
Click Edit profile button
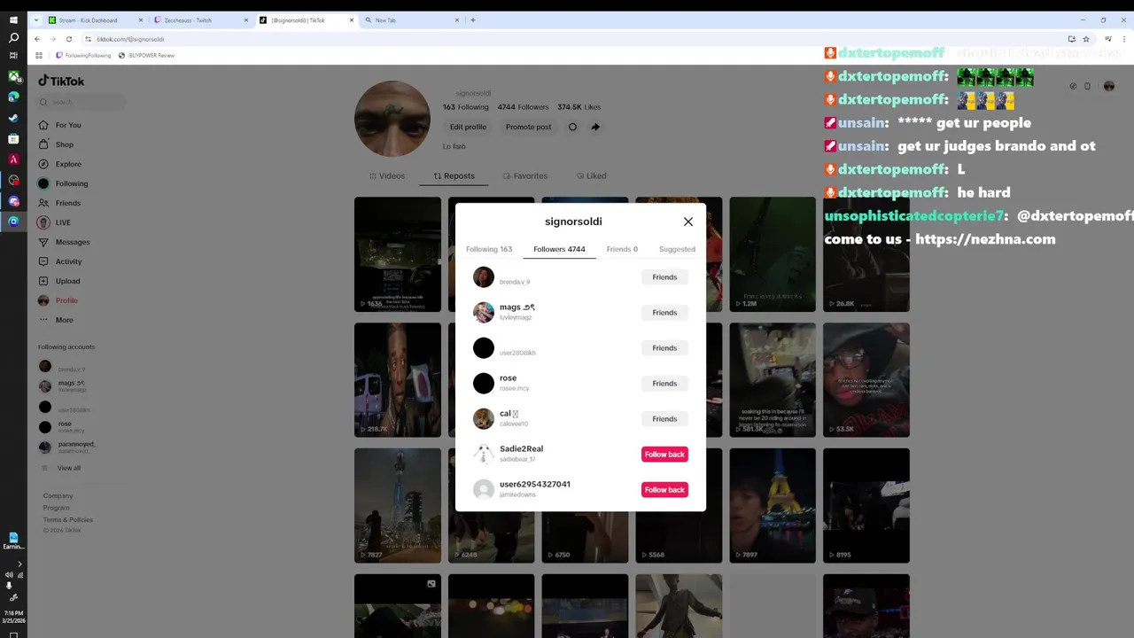tap(468, 127)
